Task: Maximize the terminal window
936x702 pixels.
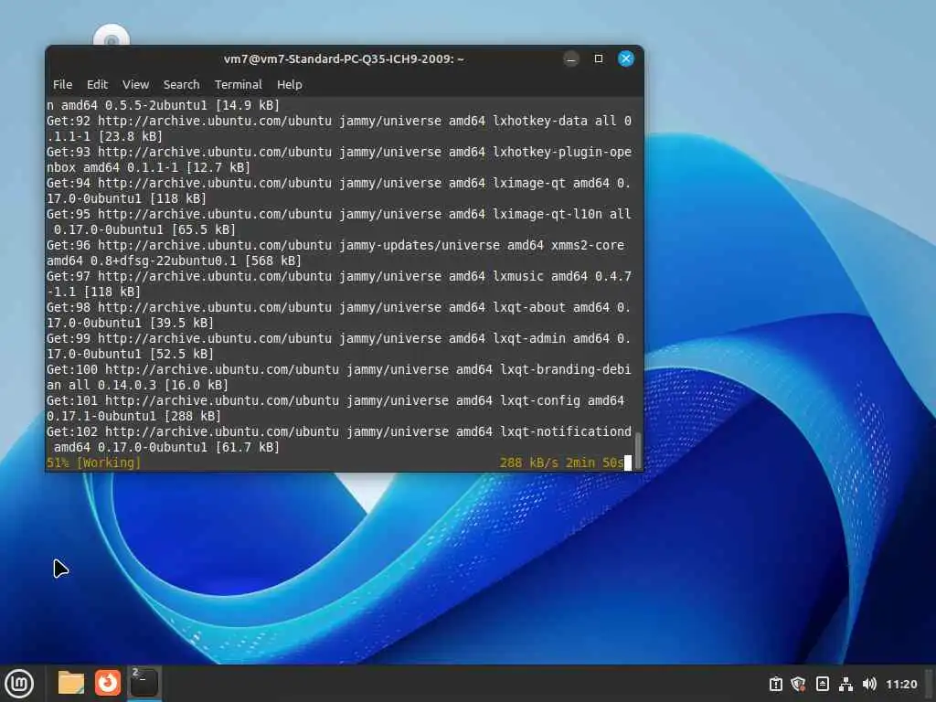Action: tap(599, 58)
